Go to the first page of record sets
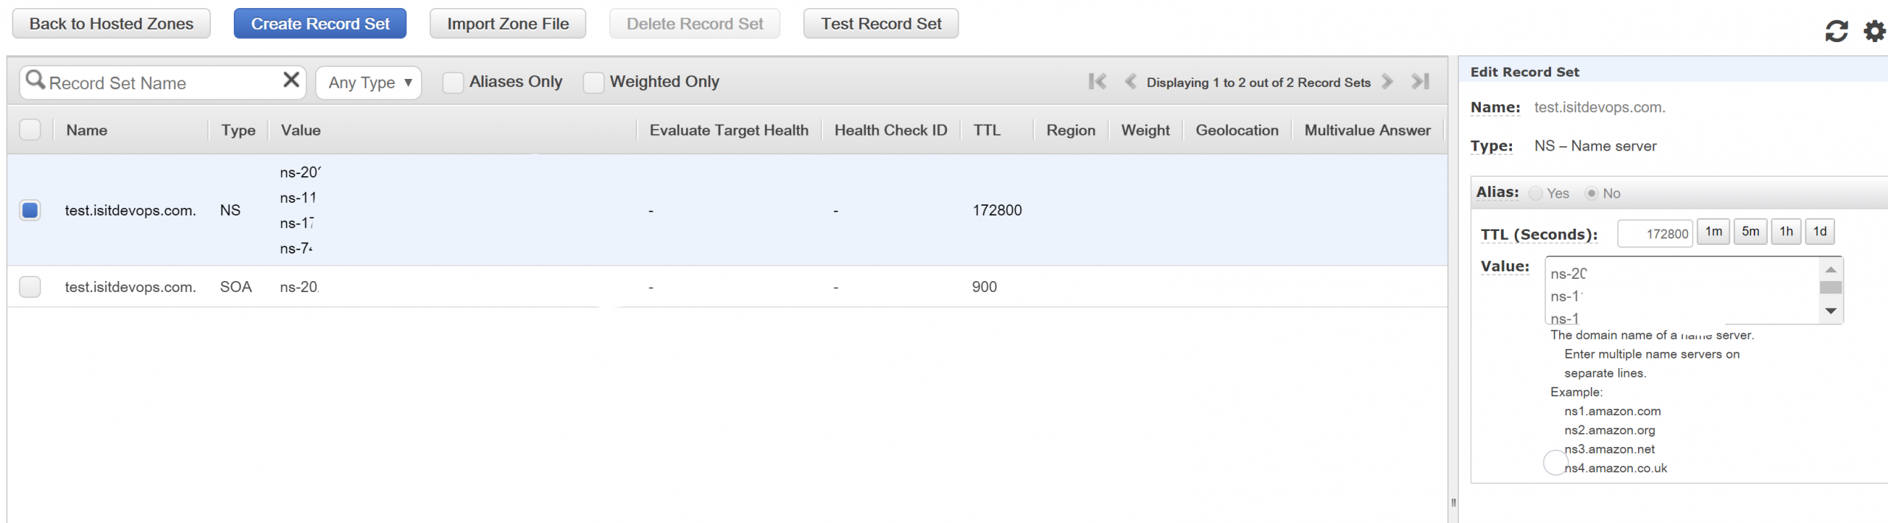 click(x=1097, y=81)
